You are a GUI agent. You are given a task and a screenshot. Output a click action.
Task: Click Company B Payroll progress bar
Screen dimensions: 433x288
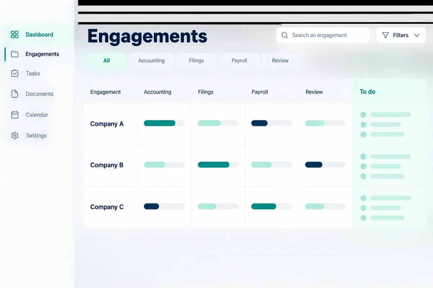272,165
